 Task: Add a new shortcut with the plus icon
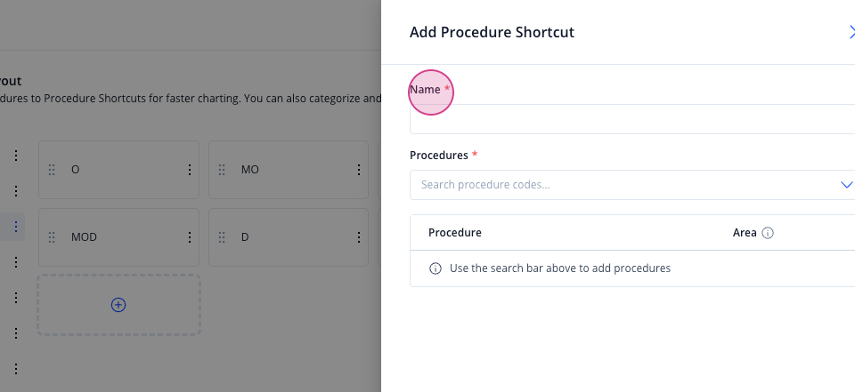point(118,305)
